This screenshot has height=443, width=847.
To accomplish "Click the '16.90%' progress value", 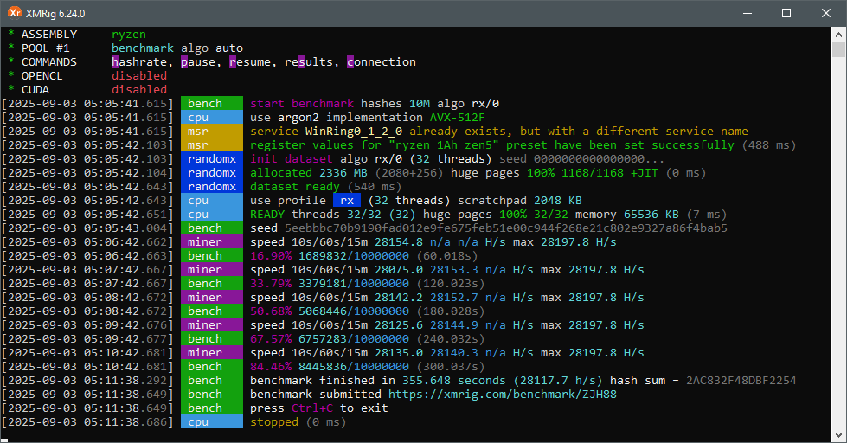I will (x=271, y=255).
